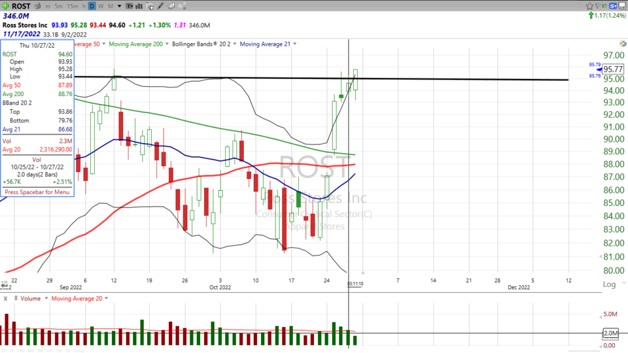The height and width of the screenshot is (353, 628).
Task: Flag this symbol with the flag icon
Action: tap(597, 6)
